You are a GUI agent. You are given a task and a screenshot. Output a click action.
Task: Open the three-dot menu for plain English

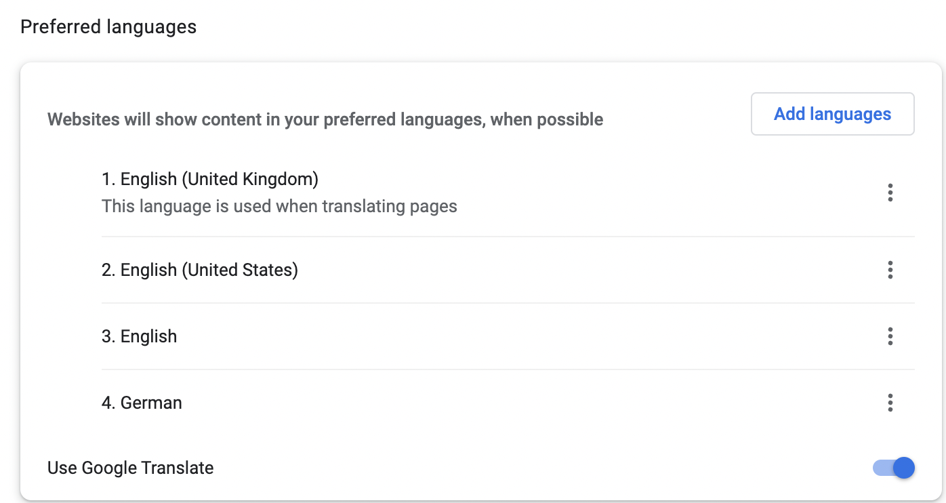pos(890,336)
